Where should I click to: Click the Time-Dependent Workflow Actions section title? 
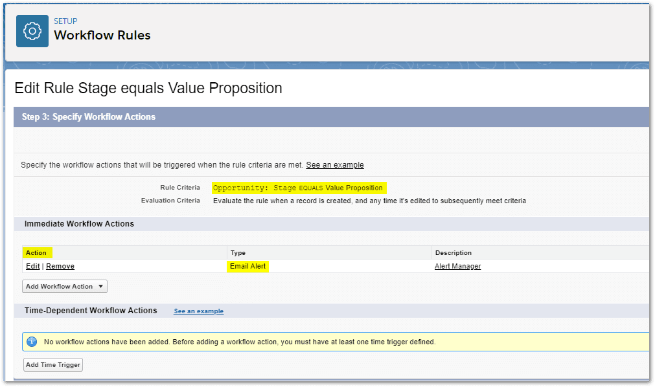(x=91, y=311)
